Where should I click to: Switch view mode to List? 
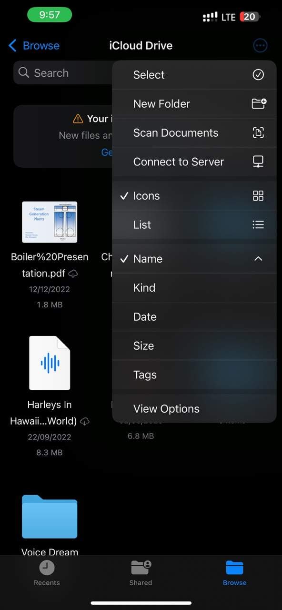coord(194,225)
